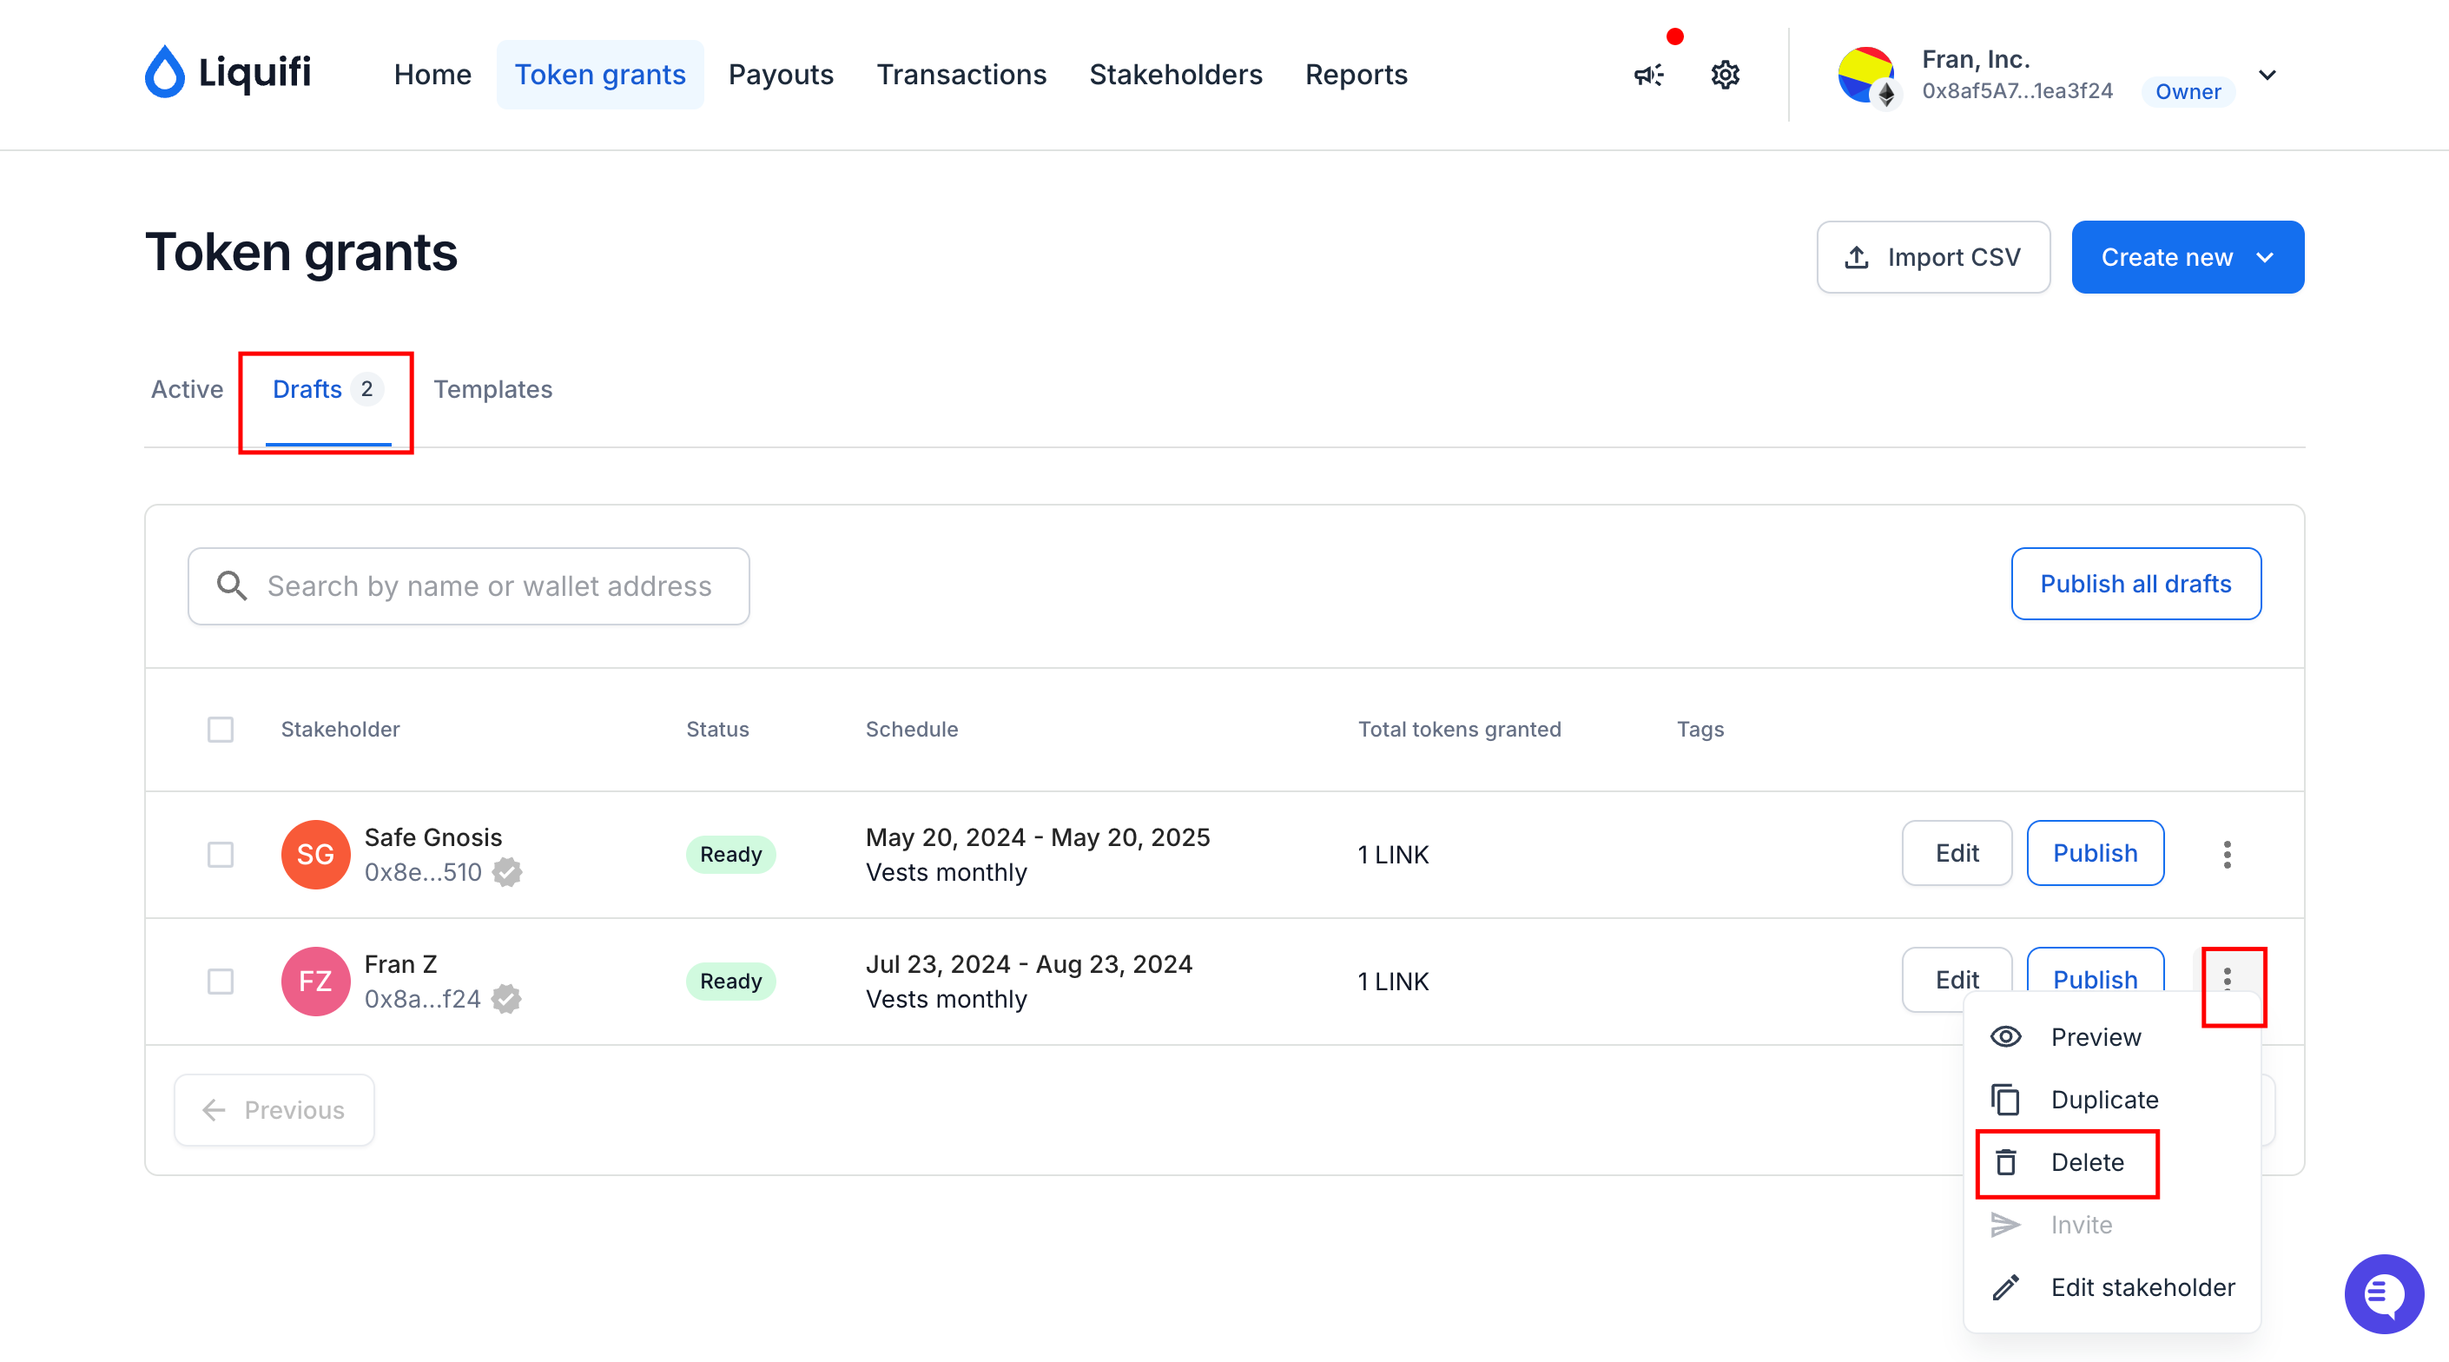The image size is (2449, 1362).
Task: Click verified badge beside 0x8a...f24
Action: coord(506,999)
